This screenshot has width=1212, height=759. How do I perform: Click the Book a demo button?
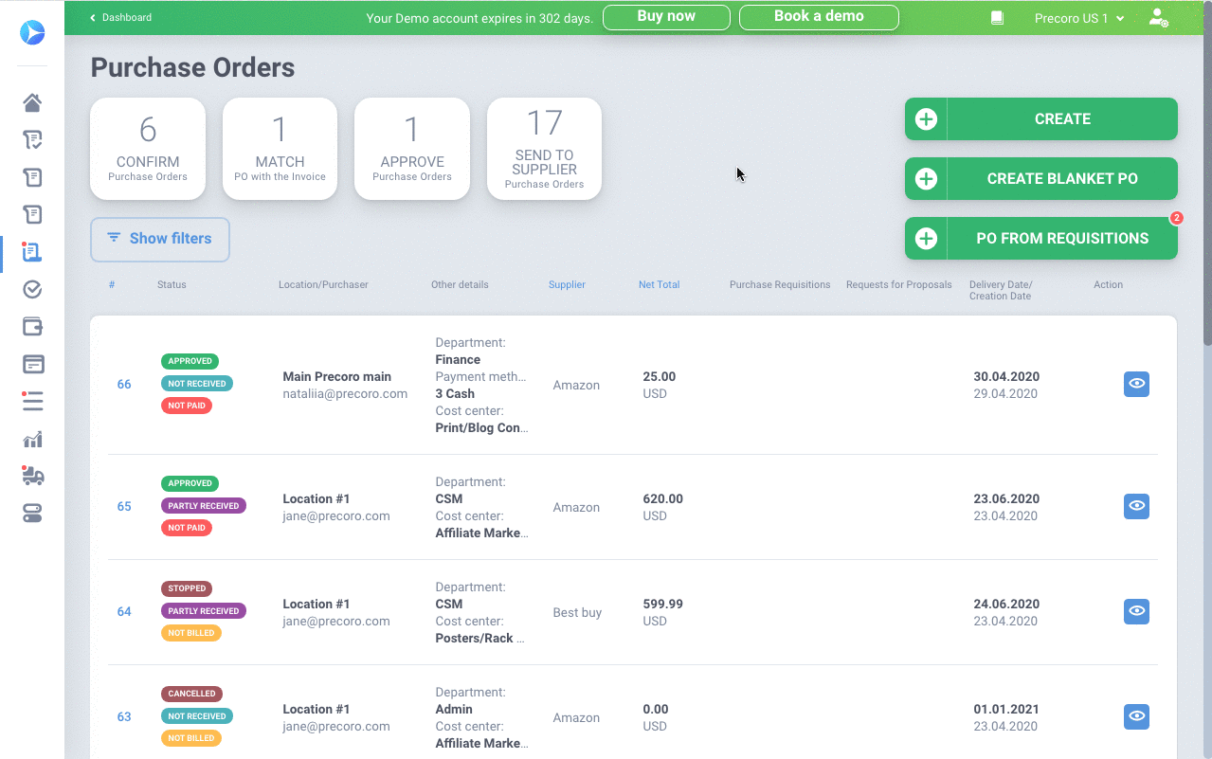pyautogui.click(x=819, y=17)
